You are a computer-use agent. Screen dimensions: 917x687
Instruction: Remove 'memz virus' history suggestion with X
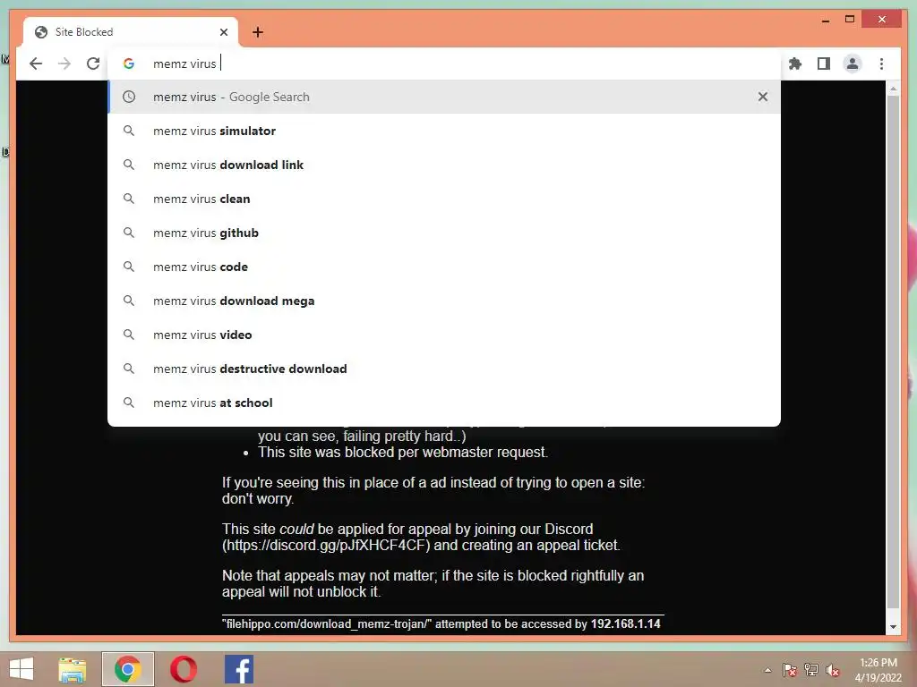pyautogui.click(x=763, y=97)
